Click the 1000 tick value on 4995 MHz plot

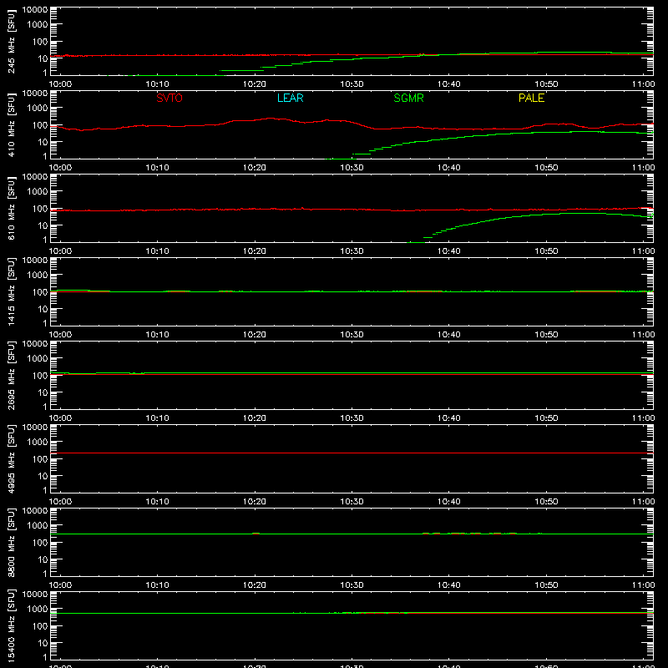point(38,443)
